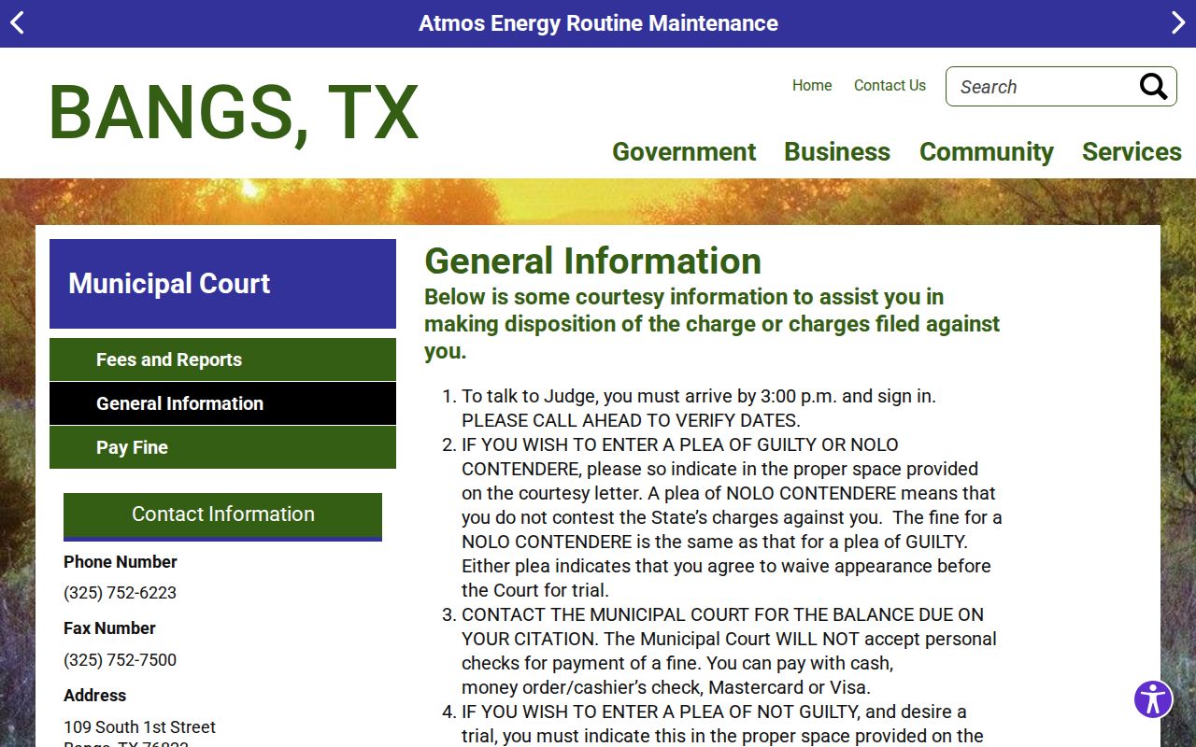Open the Pay Fine page

[222, 447]
